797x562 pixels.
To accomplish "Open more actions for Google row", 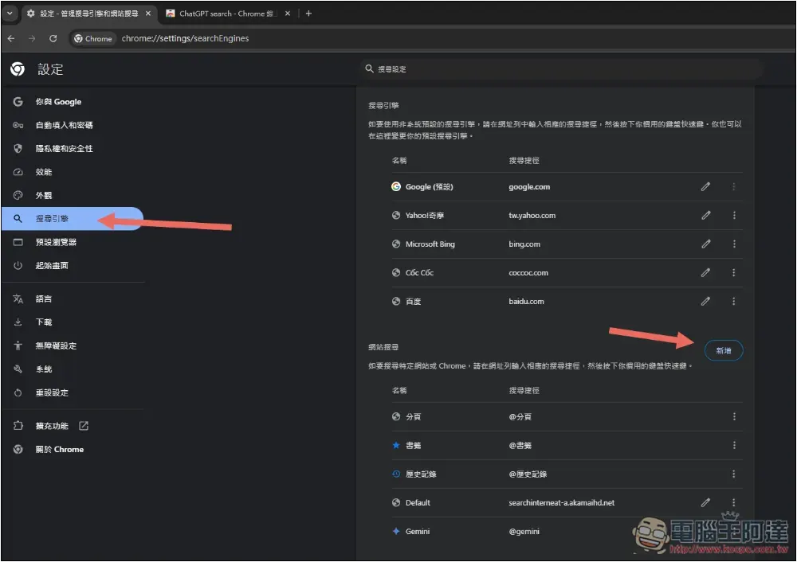I will [733, 187].
